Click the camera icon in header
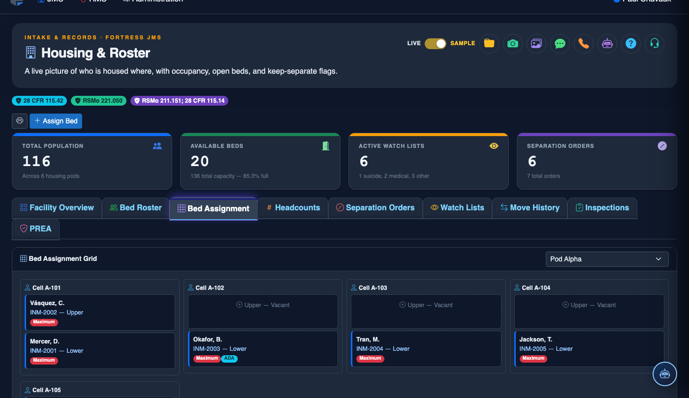 (x=513, y=43)
